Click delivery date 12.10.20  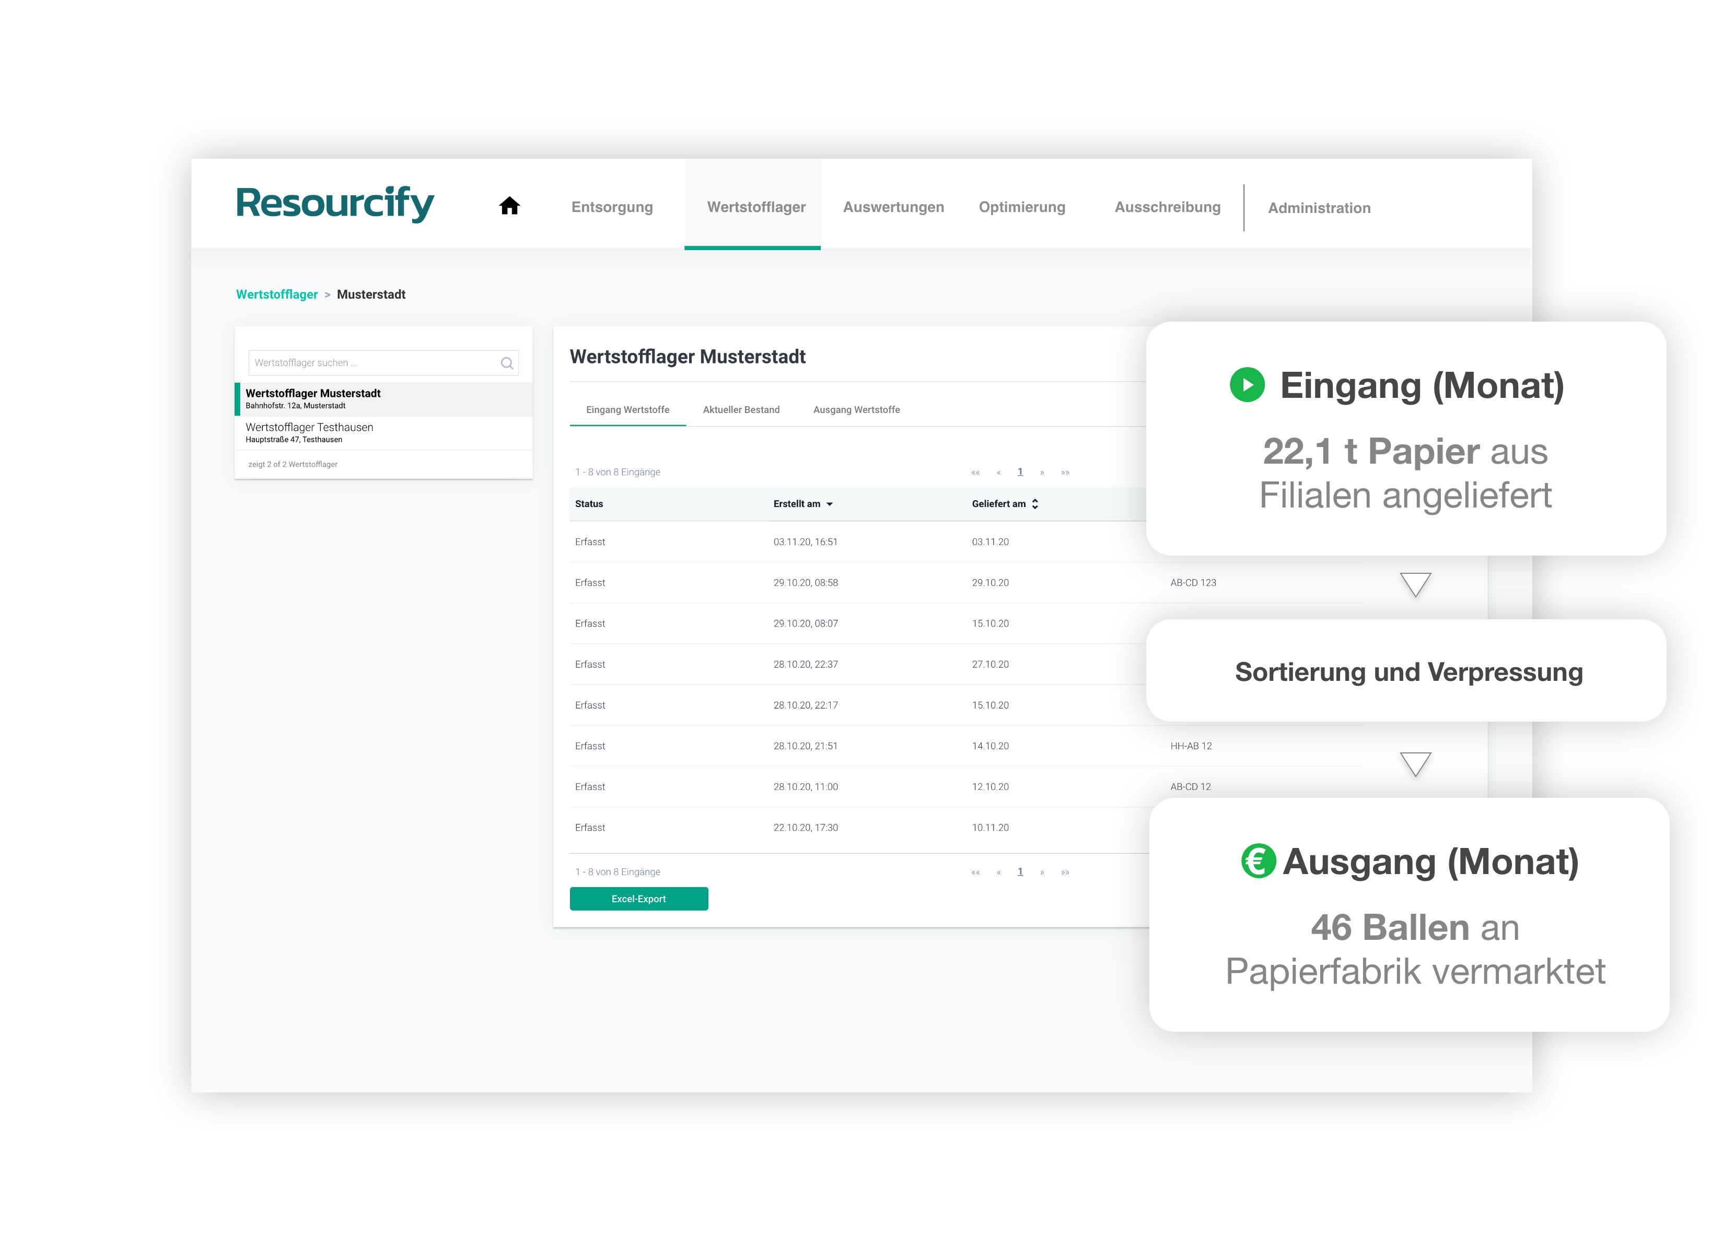click(990, 787)
